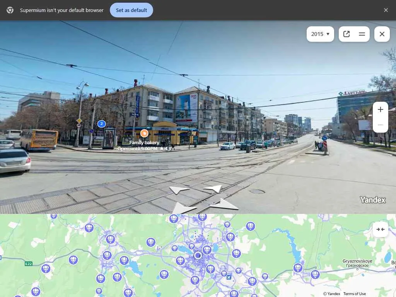Move panorama using the backward-left arrow
396x297 pixels.
coord(183,208)
